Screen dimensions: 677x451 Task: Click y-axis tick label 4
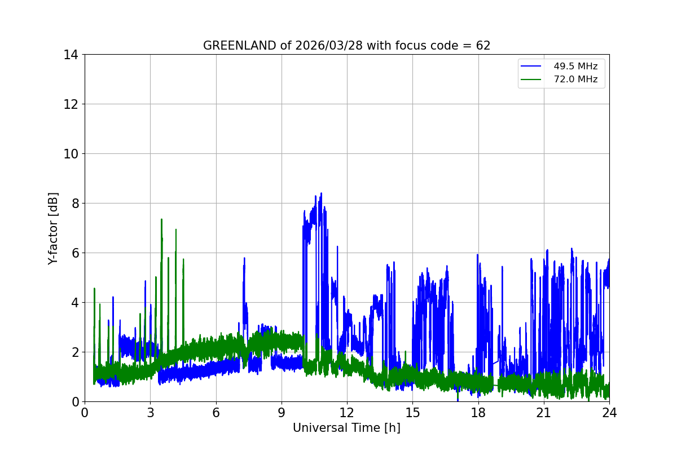(x=74, y=303)
